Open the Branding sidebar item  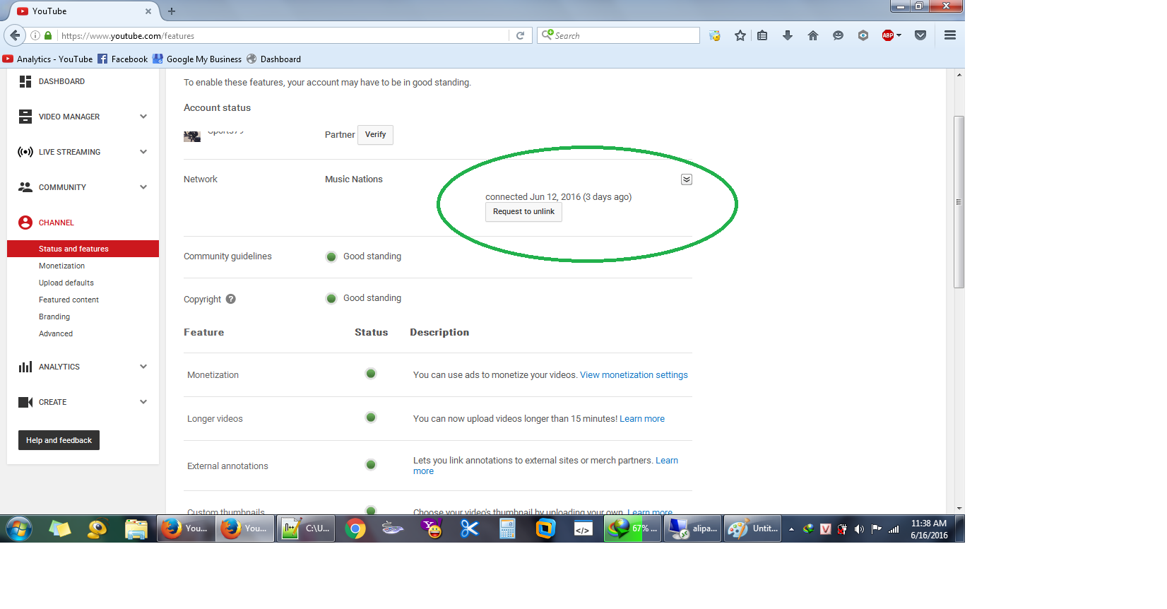click(x=54, y=317)
